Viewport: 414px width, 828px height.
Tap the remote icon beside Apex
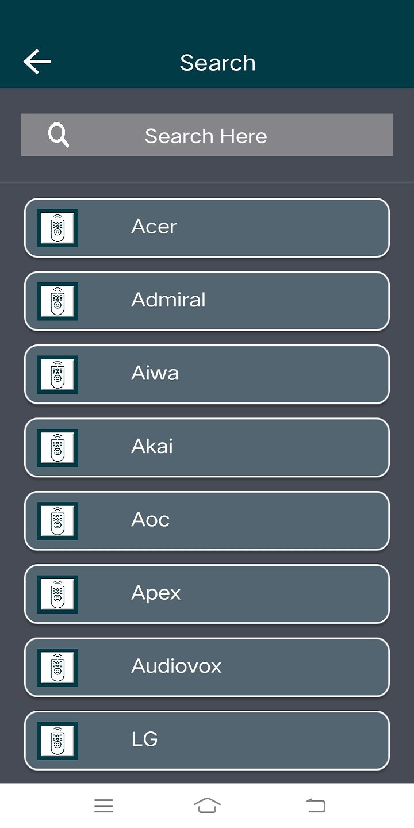click(x=57, y=594)
